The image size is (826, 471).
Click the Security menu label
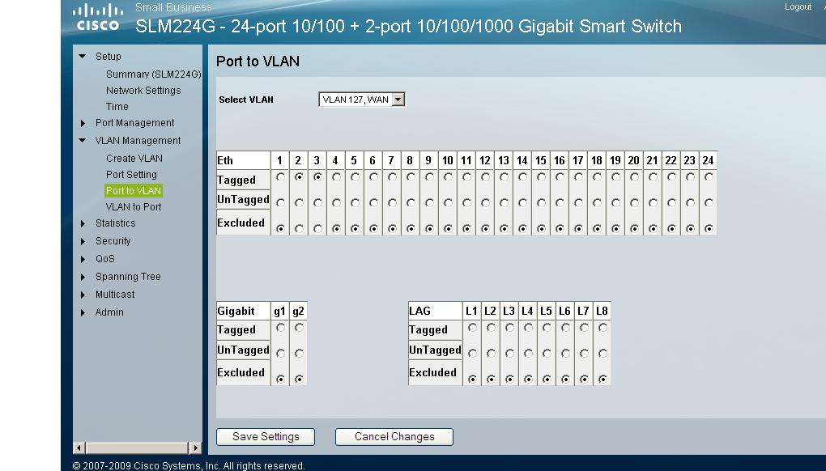click(113, 241)
